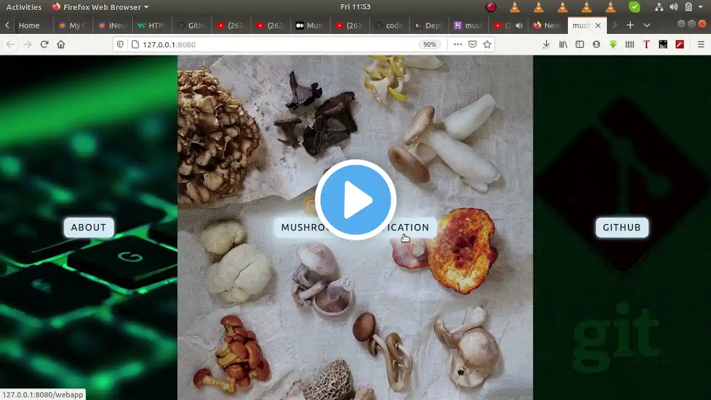Switch to the Depl tab
The height and width of the screenshot is (400, 711).
429,26
